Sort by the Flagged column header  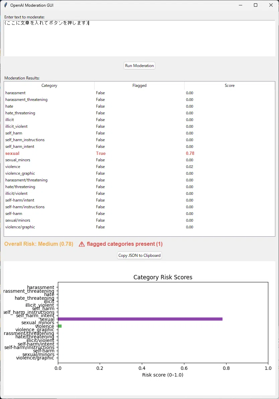(x=139, y=85)
